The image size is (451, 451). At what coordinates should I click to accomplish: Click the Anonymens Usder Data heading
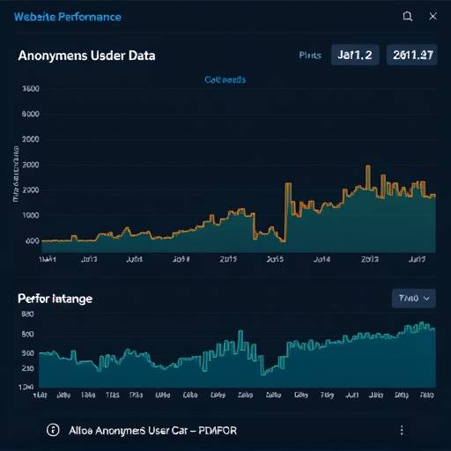coord(86,55)
